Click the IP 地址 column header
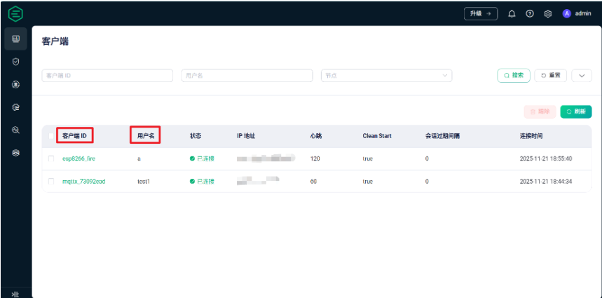Viewport: 602px width, 298px height. (246, 136)
